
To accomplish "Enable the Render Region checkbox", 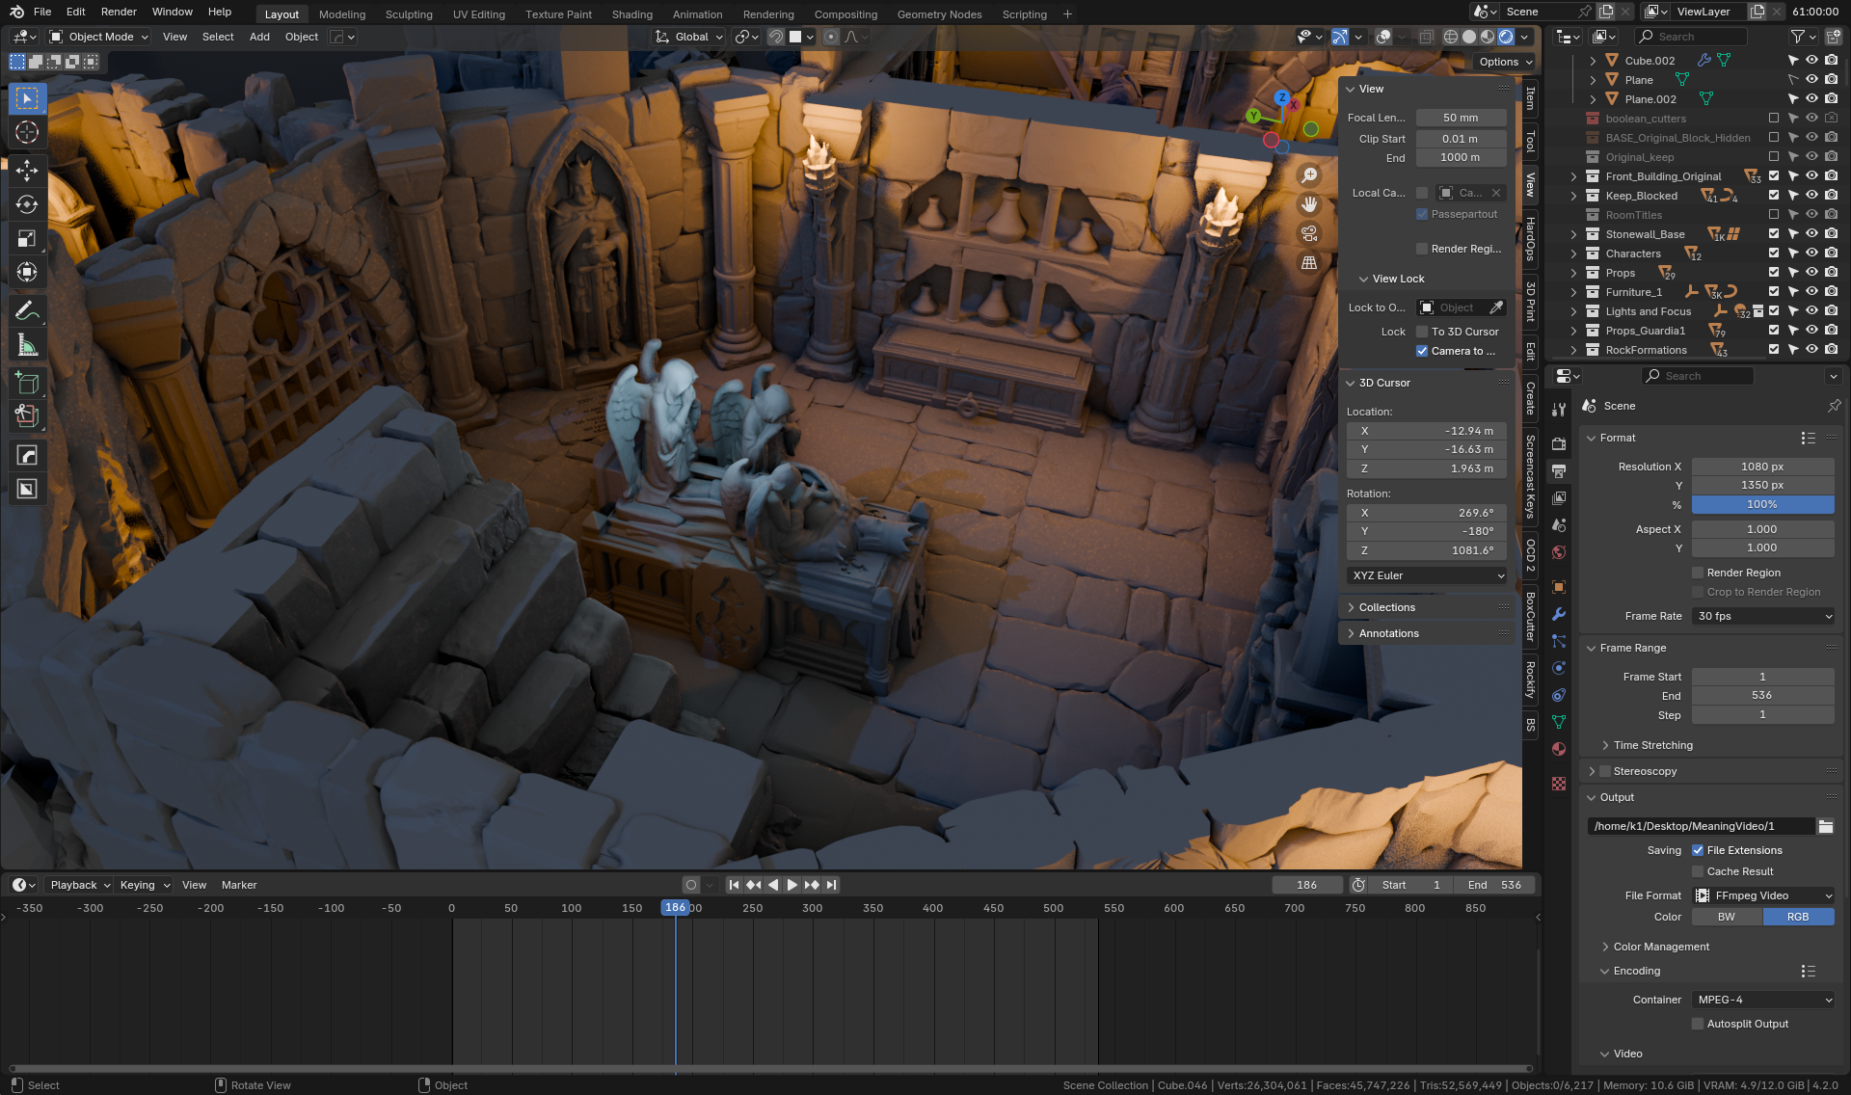I will (1698, 573).
